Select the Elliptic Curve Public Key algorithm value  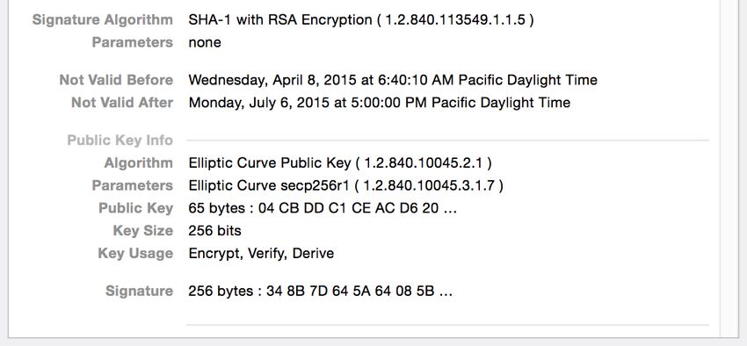click(x=340, y=162)
